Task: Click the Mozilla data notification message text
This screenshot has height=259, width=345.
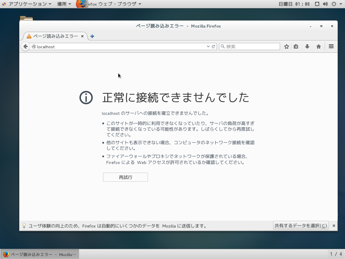Action: coord(117,226)
